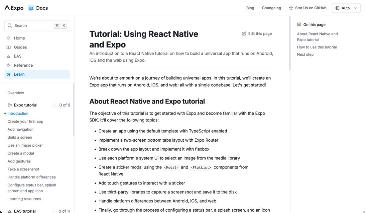Click the <FlatList> code snippet
The image size is (365, 213).
click(x=201, y=168)
